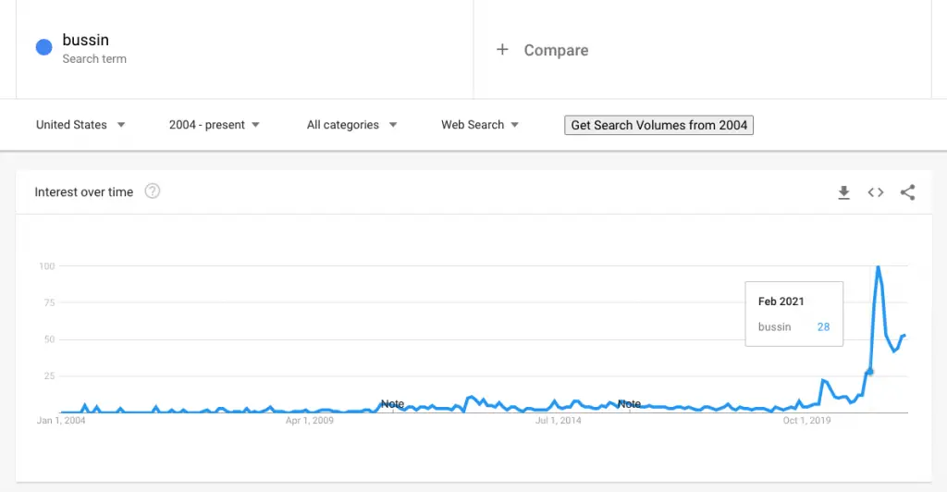Viewport: 947px width, 492px height.
Task: Click the Note marker near Apr 2009
Action: pyautogui.click(x=392, y=404)
